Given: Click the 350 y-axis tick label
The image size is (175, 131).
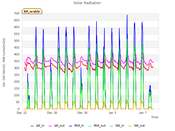Looking at the screenshot, I should point(17,61).
